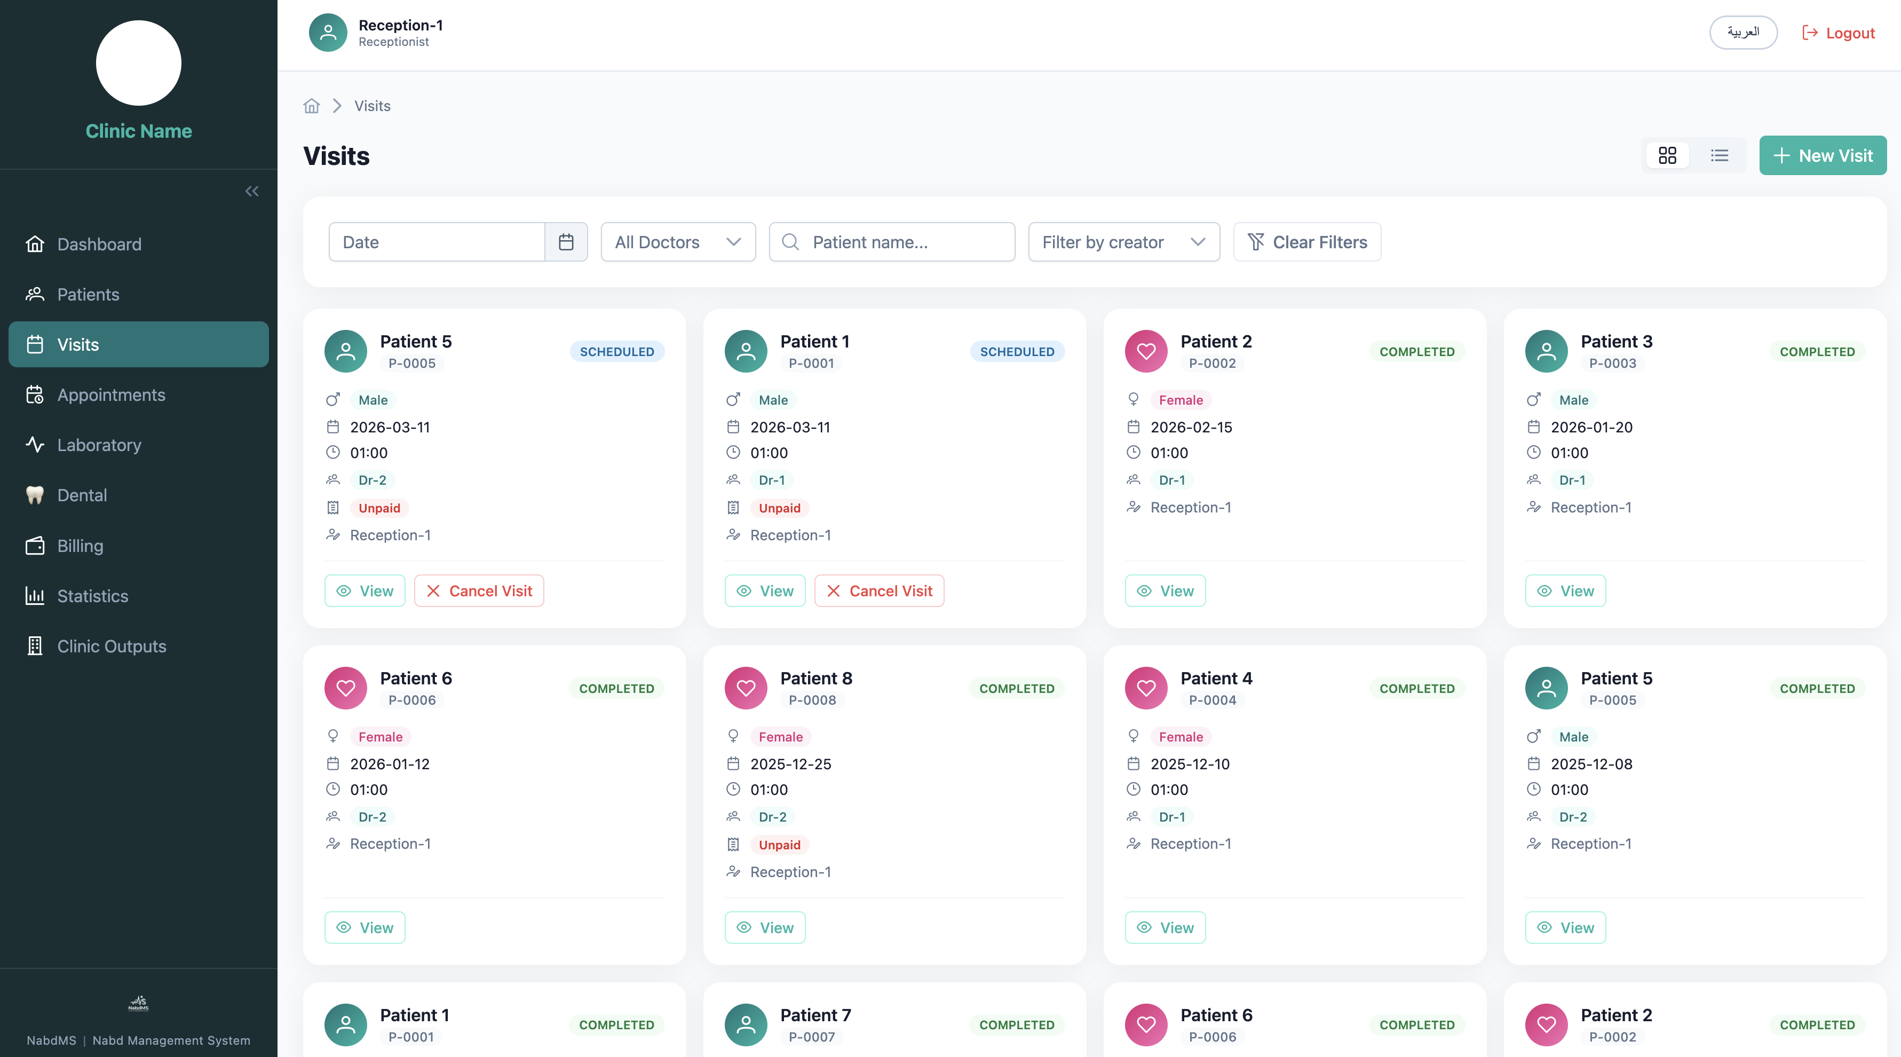Image resolution: width=1901 pixels, height=1057 pixels.
Task: Cancel Visit for scheduled Patient 5
Action: (x=479, y=590)
